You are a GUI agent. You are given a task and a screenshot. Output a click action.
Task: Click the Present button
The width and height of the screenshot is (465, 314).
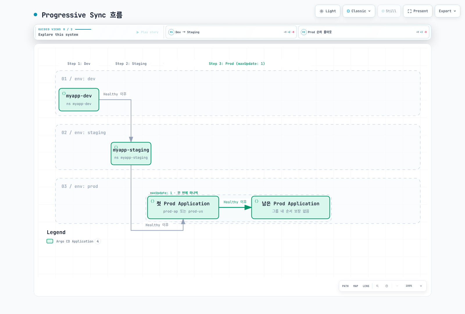(x=418, y=11)
